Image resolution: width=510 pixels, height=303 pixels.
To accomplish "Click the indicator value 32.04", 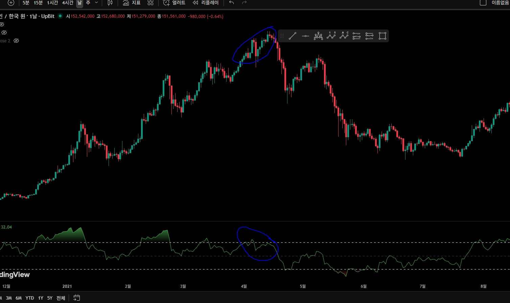I will (x=6, y=227).
